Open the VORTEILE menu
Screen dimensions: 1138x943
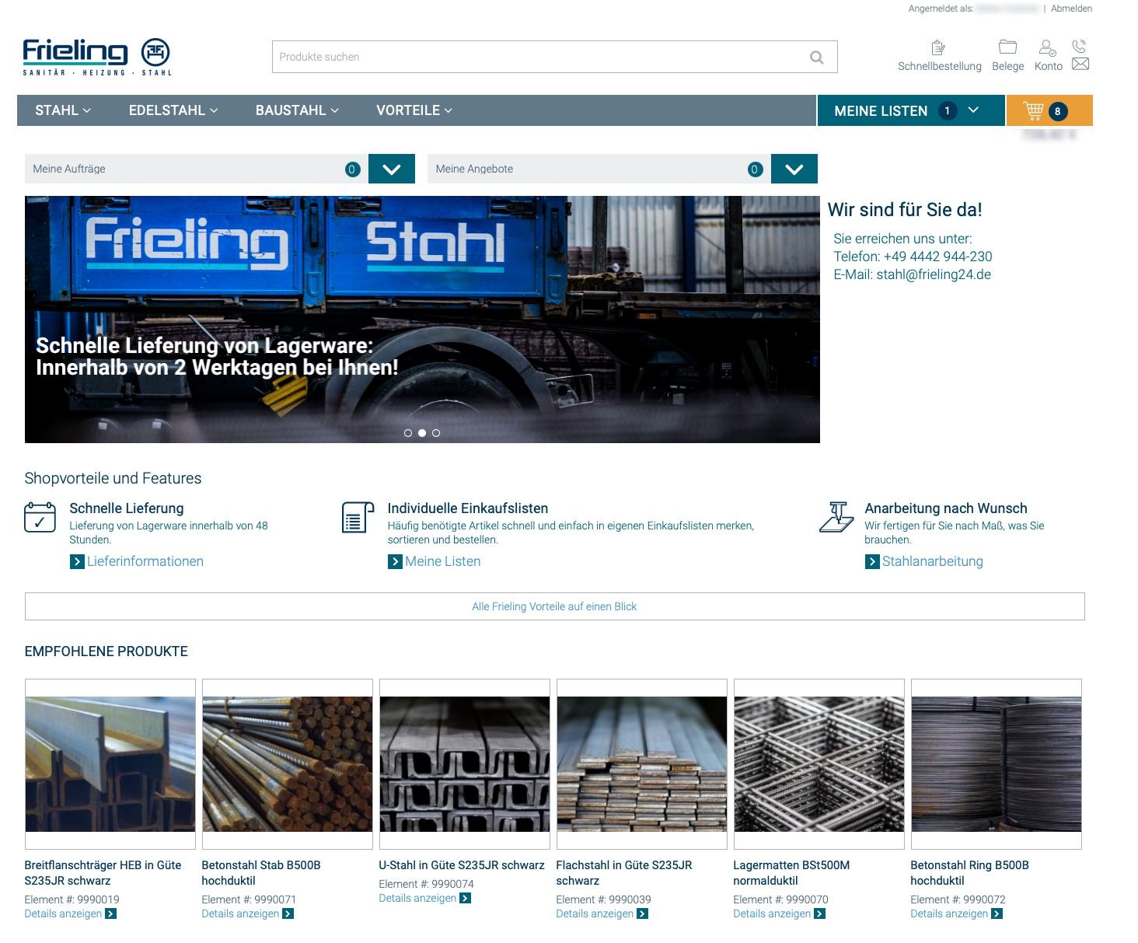coord(414,110)
